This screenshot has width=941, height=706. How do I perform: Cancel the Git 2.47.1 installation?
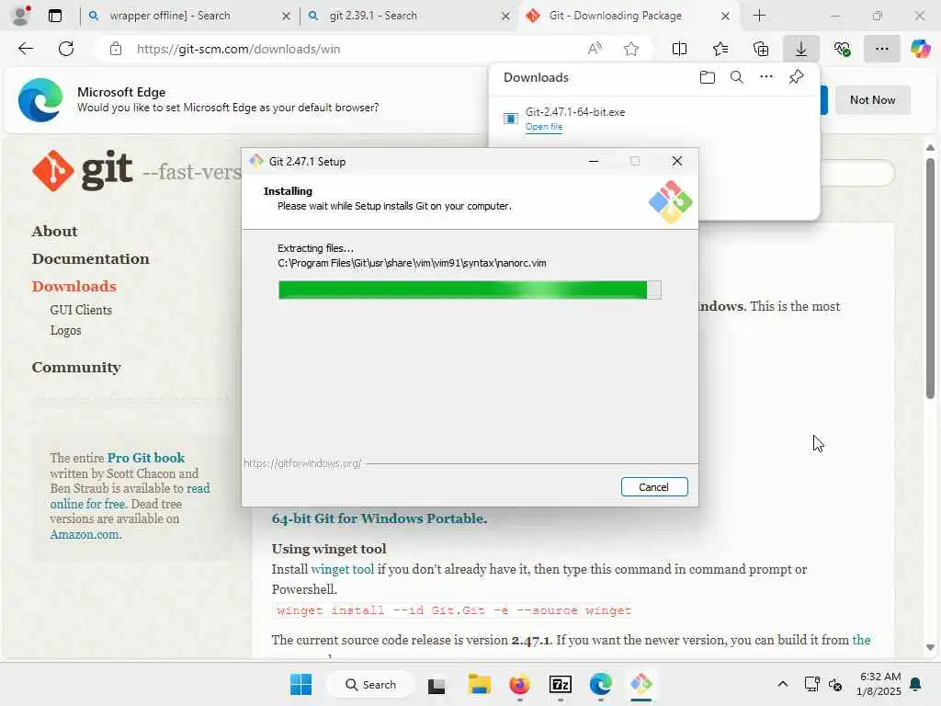click(x=653, y=487)
